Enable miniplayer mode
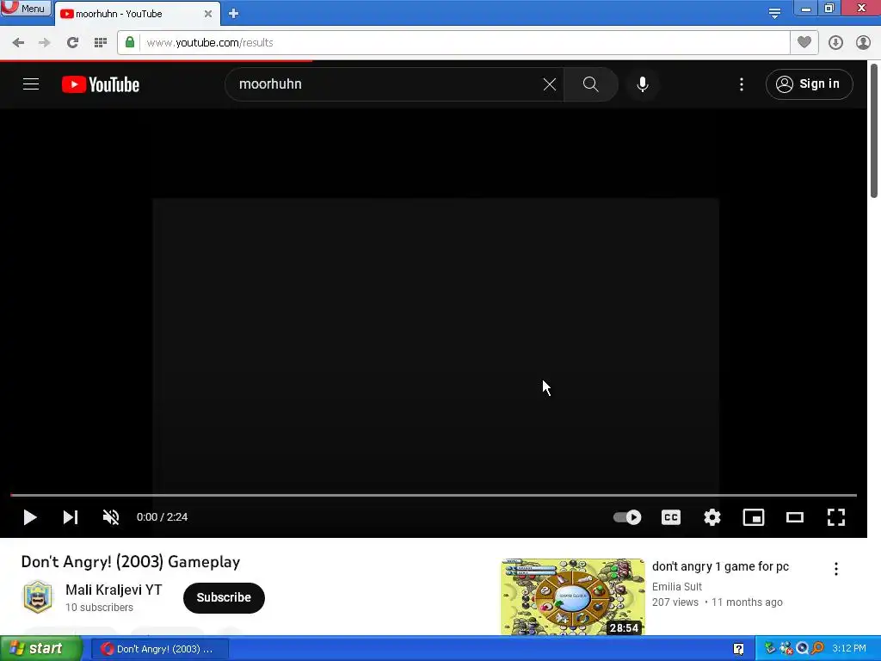The image size is (881, 661). pyautogui.click(x=754, y=517)
